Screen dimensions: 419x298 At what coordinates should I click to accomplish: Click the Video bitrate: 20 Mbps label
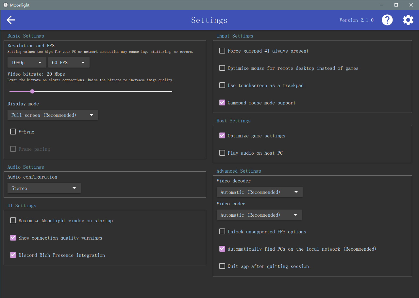[36, 74]
